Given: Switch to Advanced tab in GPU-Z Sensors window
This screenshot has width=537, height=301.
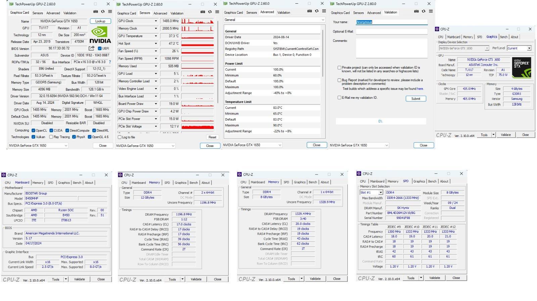Looking at the screenshot, I should (x=160, y=13).
